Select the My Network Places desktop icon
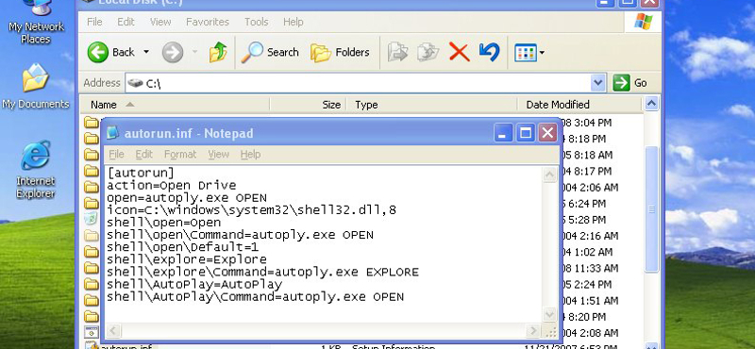The image size is (755, 349). pos(36,23)
